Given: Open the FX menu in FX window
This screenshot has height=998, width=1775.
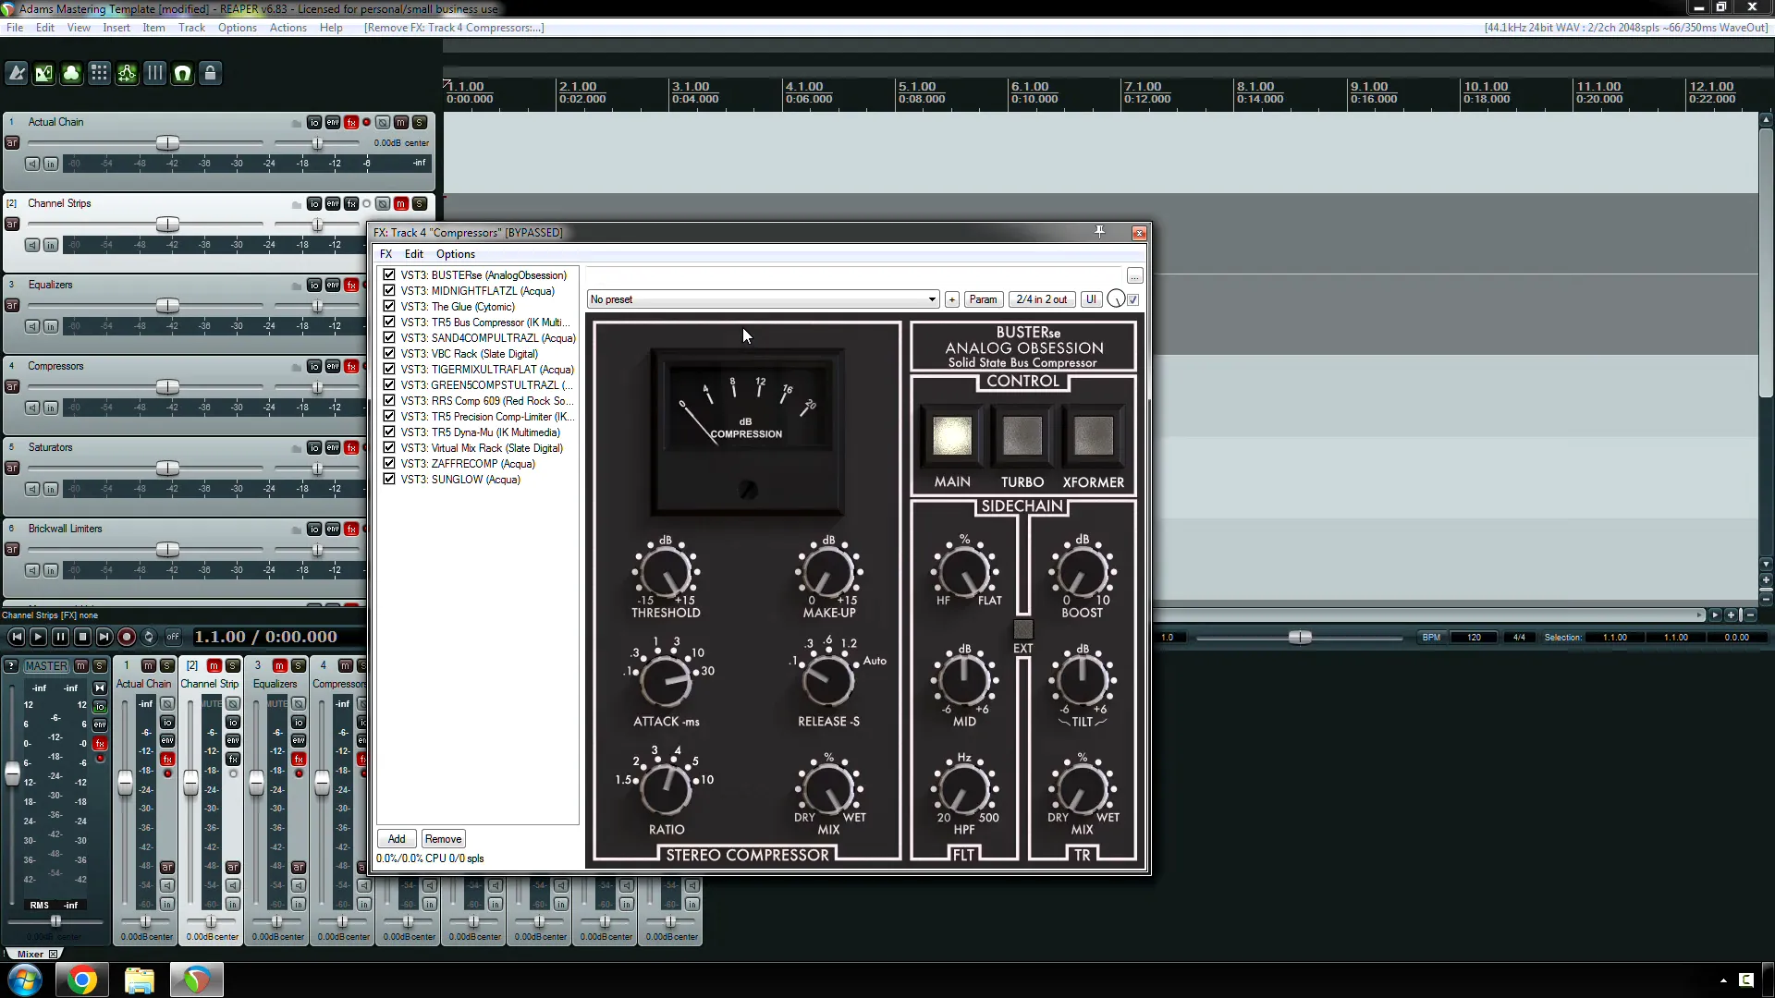Looking at the screenshot, I should coord(386,254).
